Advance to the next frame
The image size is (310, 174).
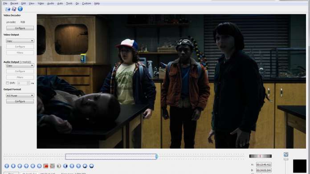coord(26,166)
